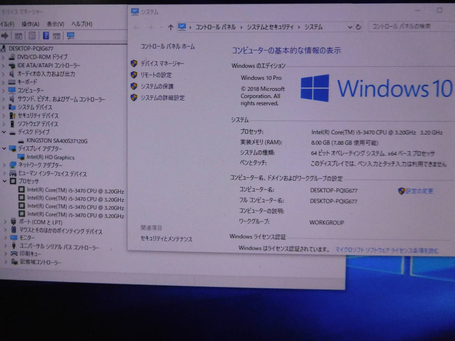The image size is (455, 341).
Task: Click the forward arrow in Device Manager toolbar
Action: click(x=5, y=36)
